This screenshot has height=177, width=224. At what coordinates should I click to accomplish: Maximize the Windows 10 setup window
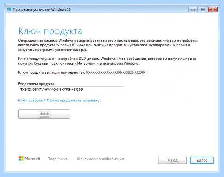pyautogui.click(x=203, y=9)
